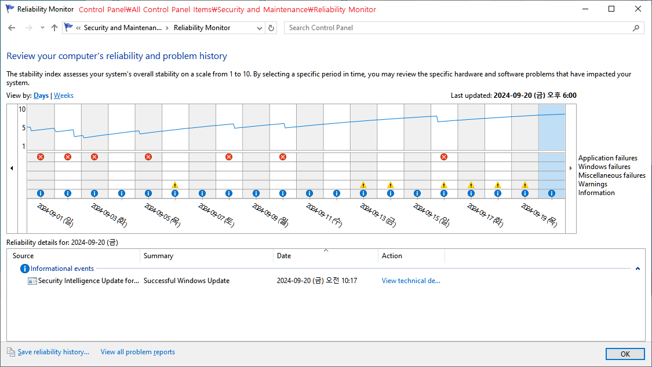Image resolution: width=652 pixels, height=367 pixels.
Task: Click the information icon for 2024-09-11
Action: tap(309, 193)
